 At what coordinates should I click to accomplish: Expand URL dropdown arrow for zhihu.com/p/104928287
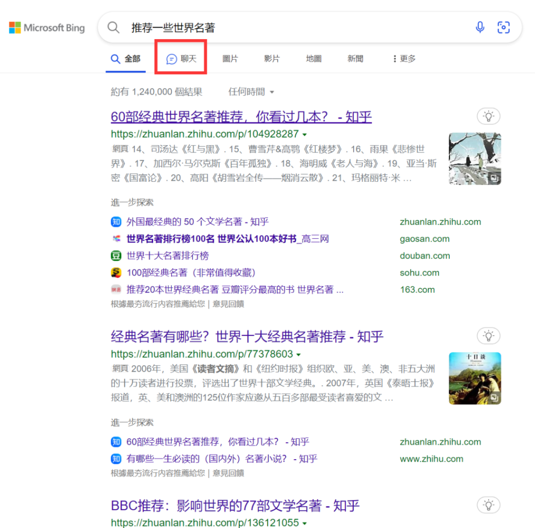pos(305,135)
